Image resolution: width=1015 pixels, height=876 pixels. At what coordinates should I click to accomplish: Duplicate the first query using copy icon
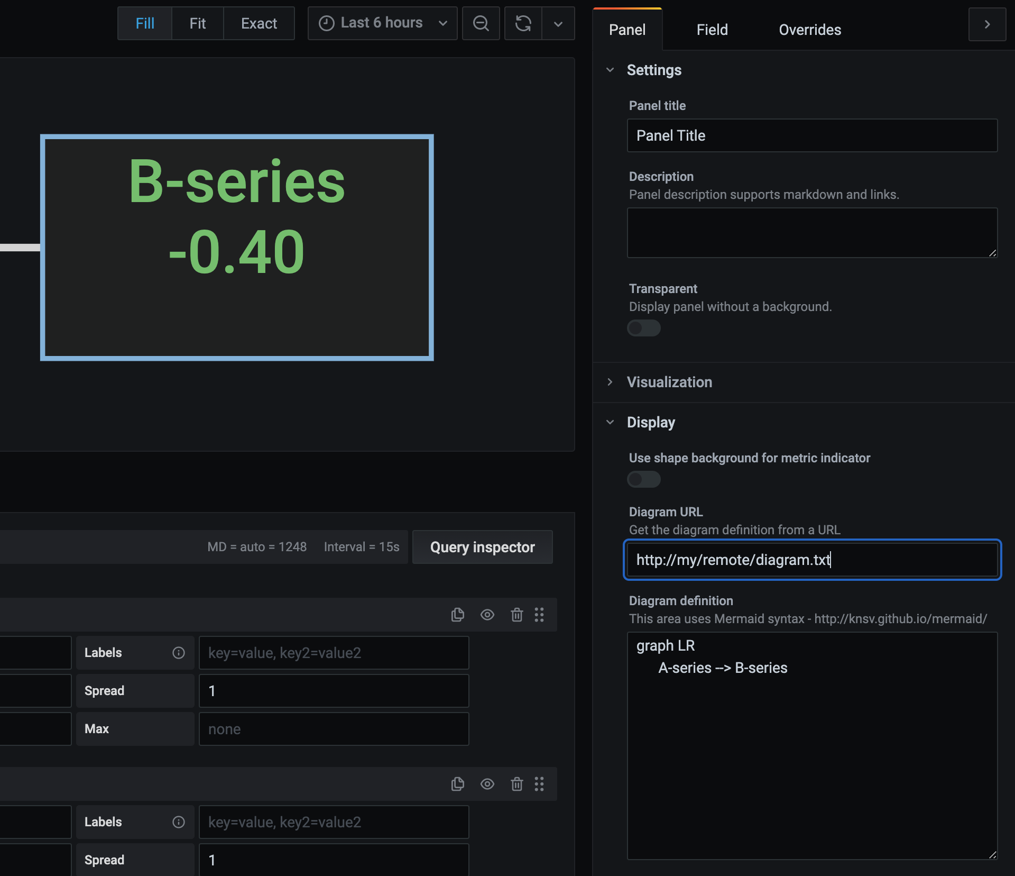[458, 615]
